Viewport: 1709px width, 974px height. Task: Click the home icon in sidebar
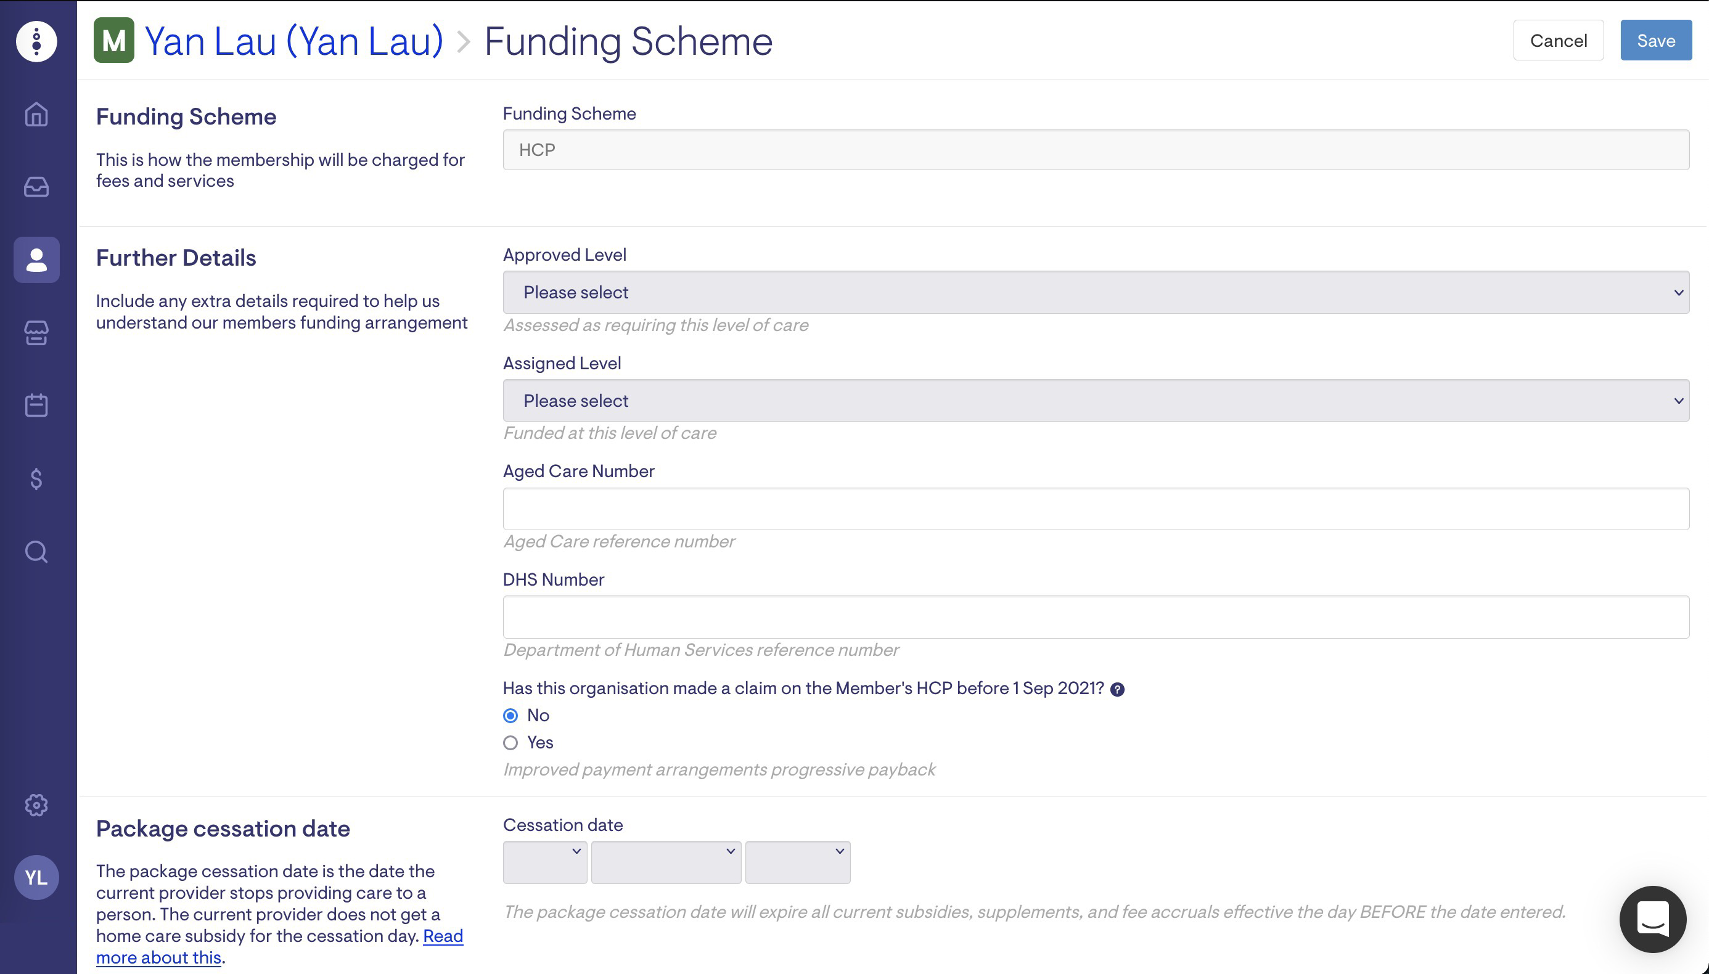click(36, 115)
